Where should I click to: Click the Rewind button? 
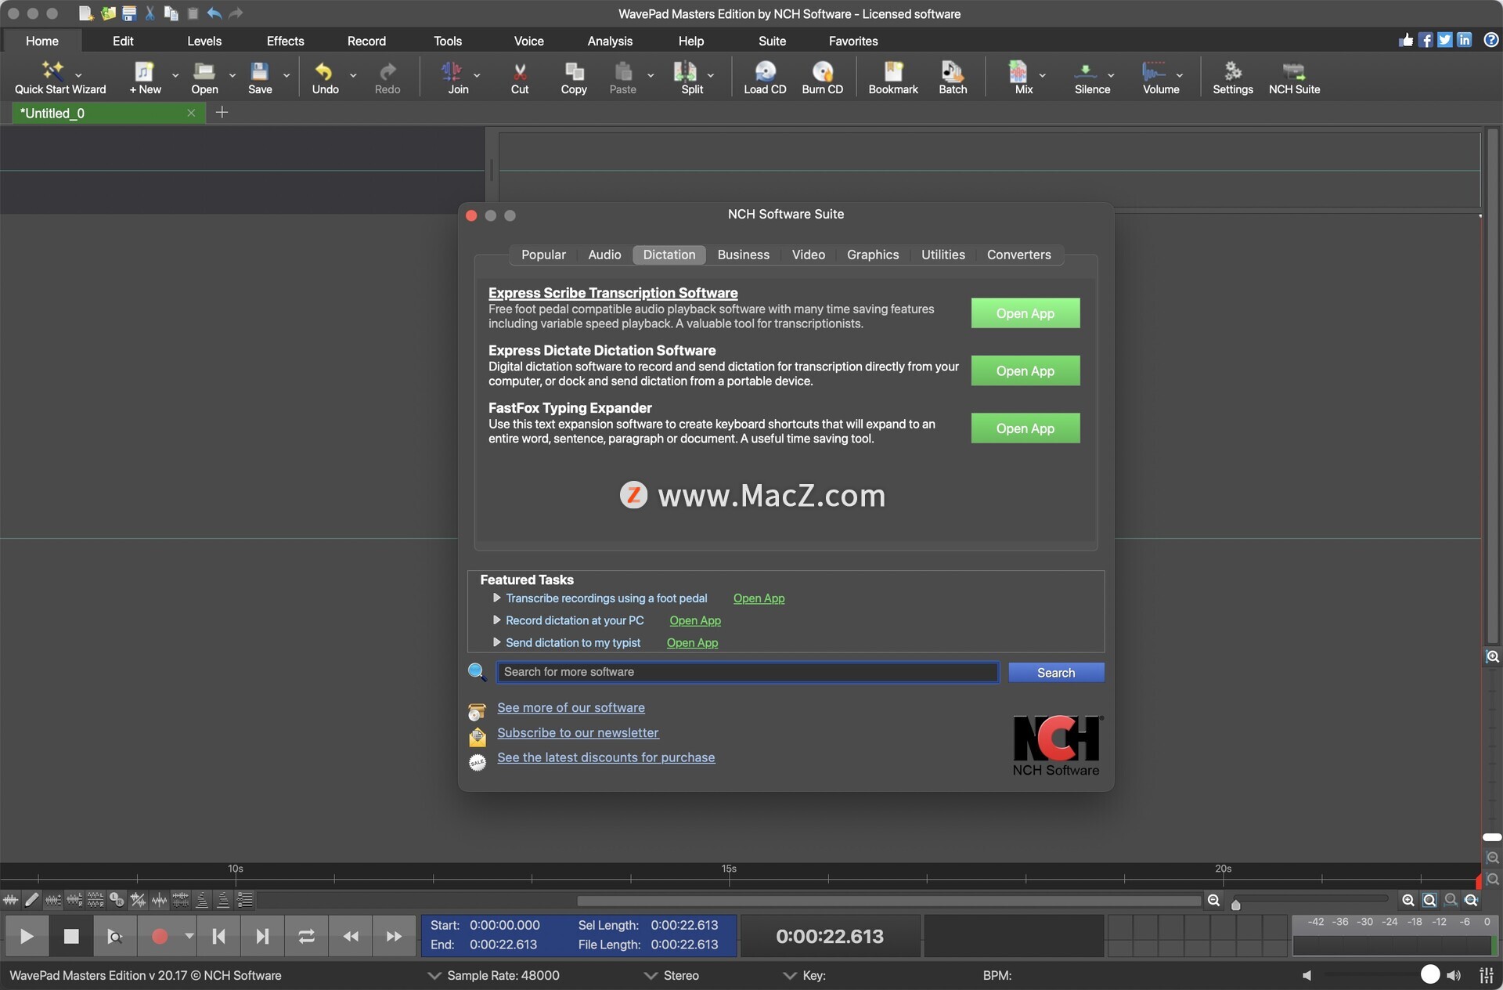351,936
